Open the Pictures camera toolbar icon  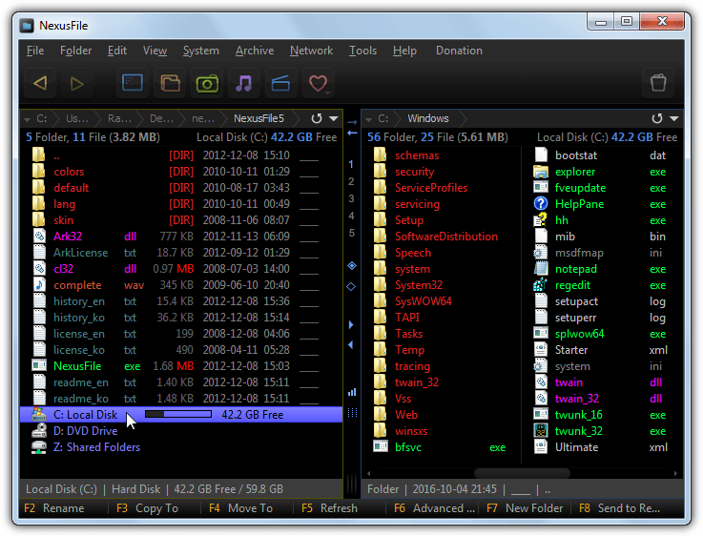(207, 83)
